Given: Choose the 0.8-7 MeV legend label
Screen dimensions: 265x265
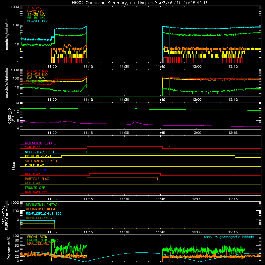Looking at the screenshot, I should (36, 78).
